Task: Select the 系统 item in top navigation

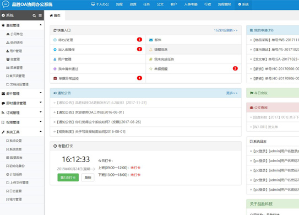Action: [x=243, y=4]
